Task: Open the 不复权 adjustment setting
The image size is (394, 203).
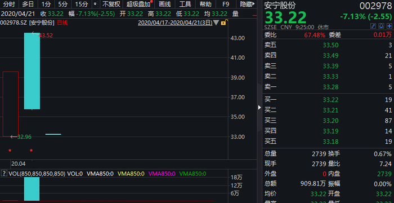Action: pyautogui.click(x=111, y=4)
